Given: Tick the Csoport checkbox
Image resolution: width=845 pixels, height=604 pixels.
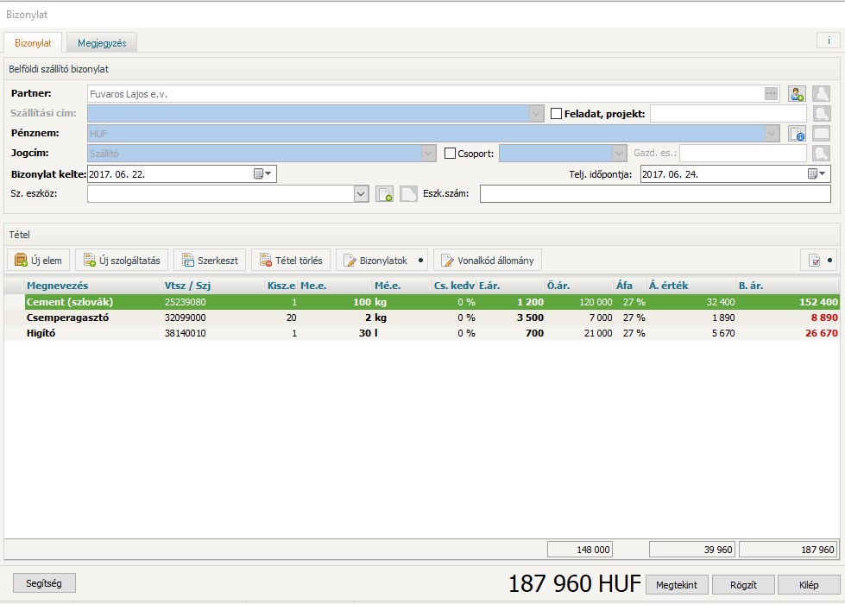Looking at the screenshot, I should (x=450, y=154).
